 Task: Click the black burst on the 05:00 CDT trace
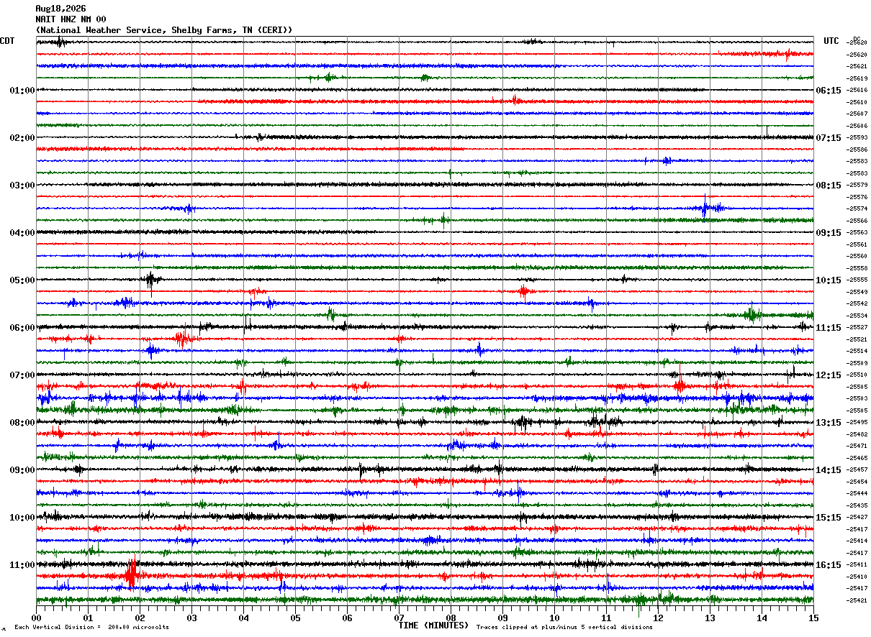tap(150, 280)
